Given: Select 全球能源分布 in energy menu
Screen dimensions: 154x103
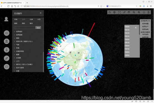Looking at the screenshot, I should coord(145,21).
